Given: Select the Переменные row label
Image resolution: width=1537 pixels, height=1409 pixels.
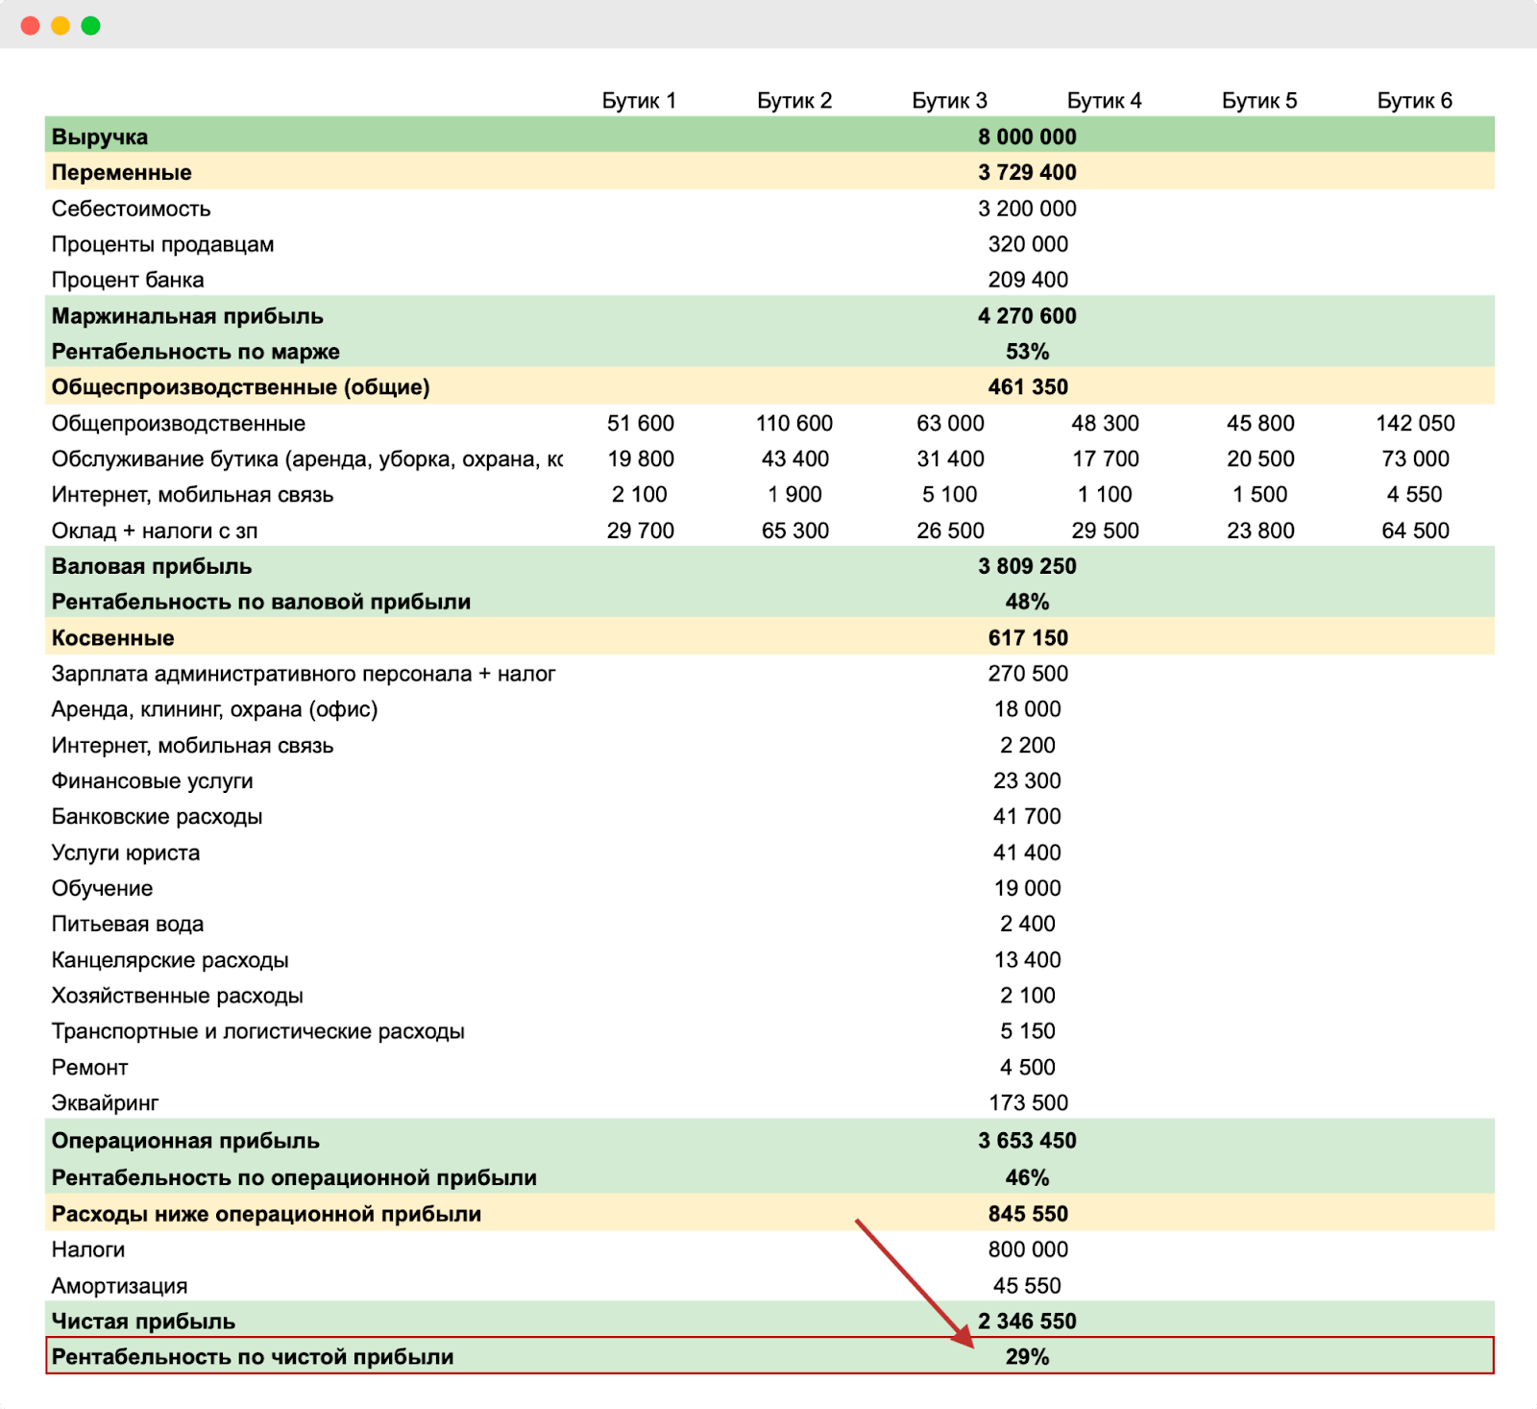Looking at the screenshot, I should [122, 173].
